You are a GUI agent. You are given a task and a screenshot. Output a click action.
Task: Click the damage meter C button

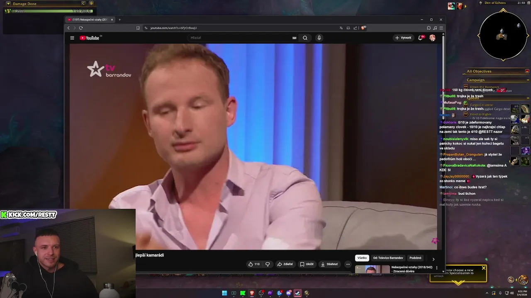tap(84, 3)
